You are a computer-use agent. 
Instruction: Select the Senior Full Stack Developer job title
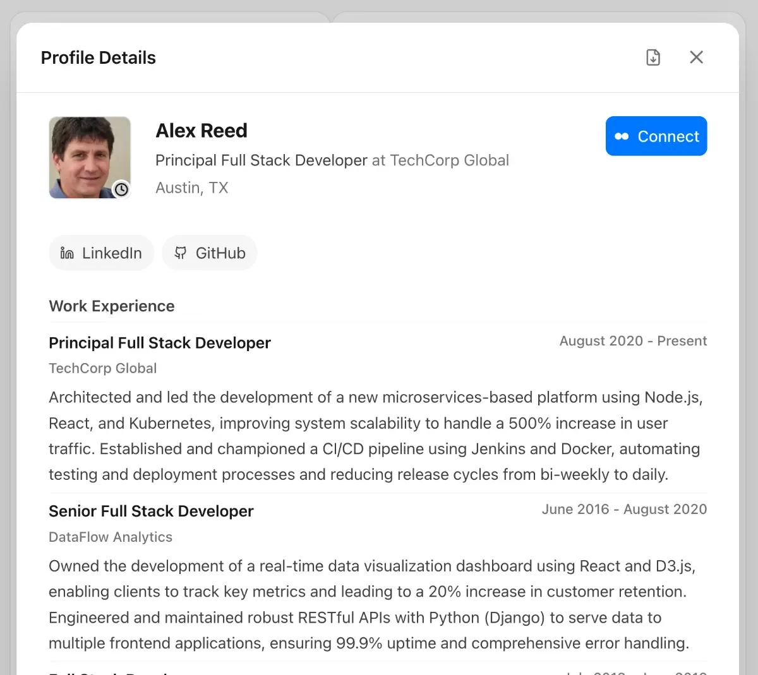coord(151,511)
